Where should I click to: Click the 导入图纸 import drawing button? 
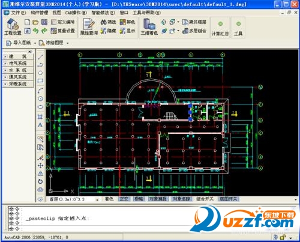click(21, 43)
